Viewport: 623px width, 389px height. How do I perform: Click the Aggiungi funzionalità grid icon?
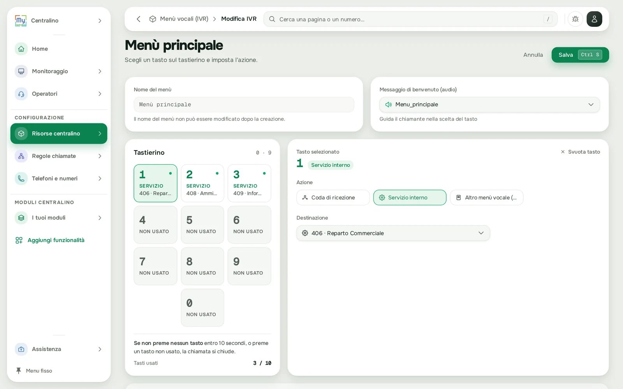(x=19, y=240)
